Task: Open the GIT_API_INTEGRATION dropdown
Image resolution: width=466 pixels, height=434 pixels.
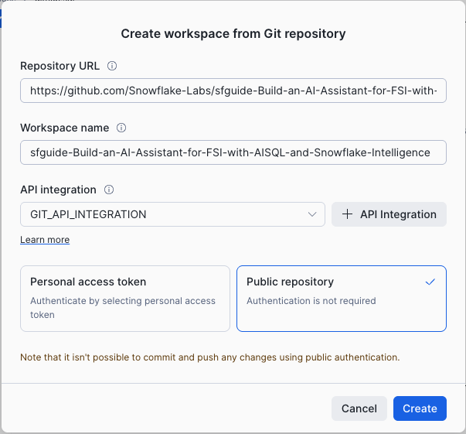Action: [x=172, y=214]
